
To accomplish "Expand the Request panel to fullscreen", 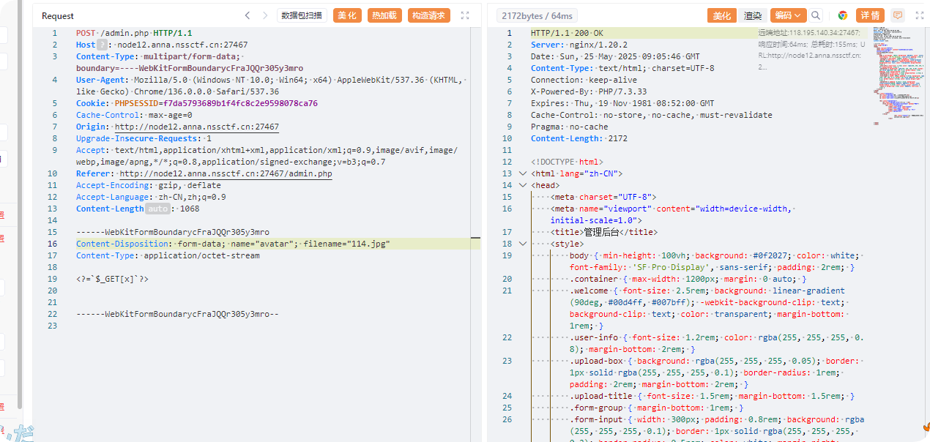I will click(x=465, y=15).
